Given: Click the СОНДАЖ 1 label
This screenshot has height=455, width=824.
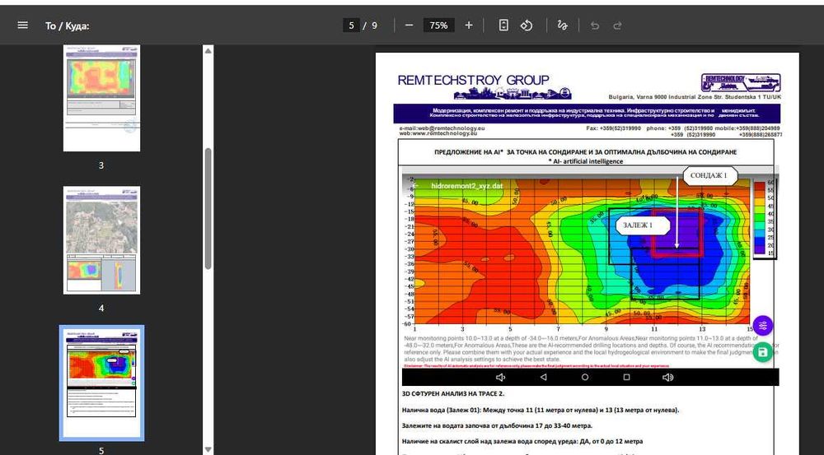Looking at the screenshot, I should (709, 175).
